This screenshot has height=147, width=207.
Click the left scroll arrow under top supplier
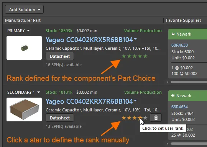click(x=168, y=82)
